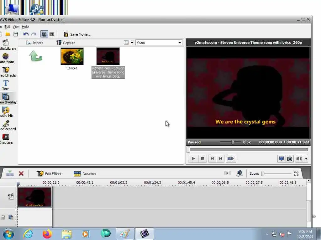The image size is (321, 240).
Task: Click timeline ruler at 00:01:03.2
Action: point(119,182)
